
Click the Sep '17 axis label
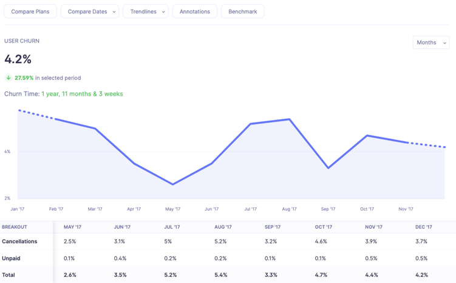point(328,209)
